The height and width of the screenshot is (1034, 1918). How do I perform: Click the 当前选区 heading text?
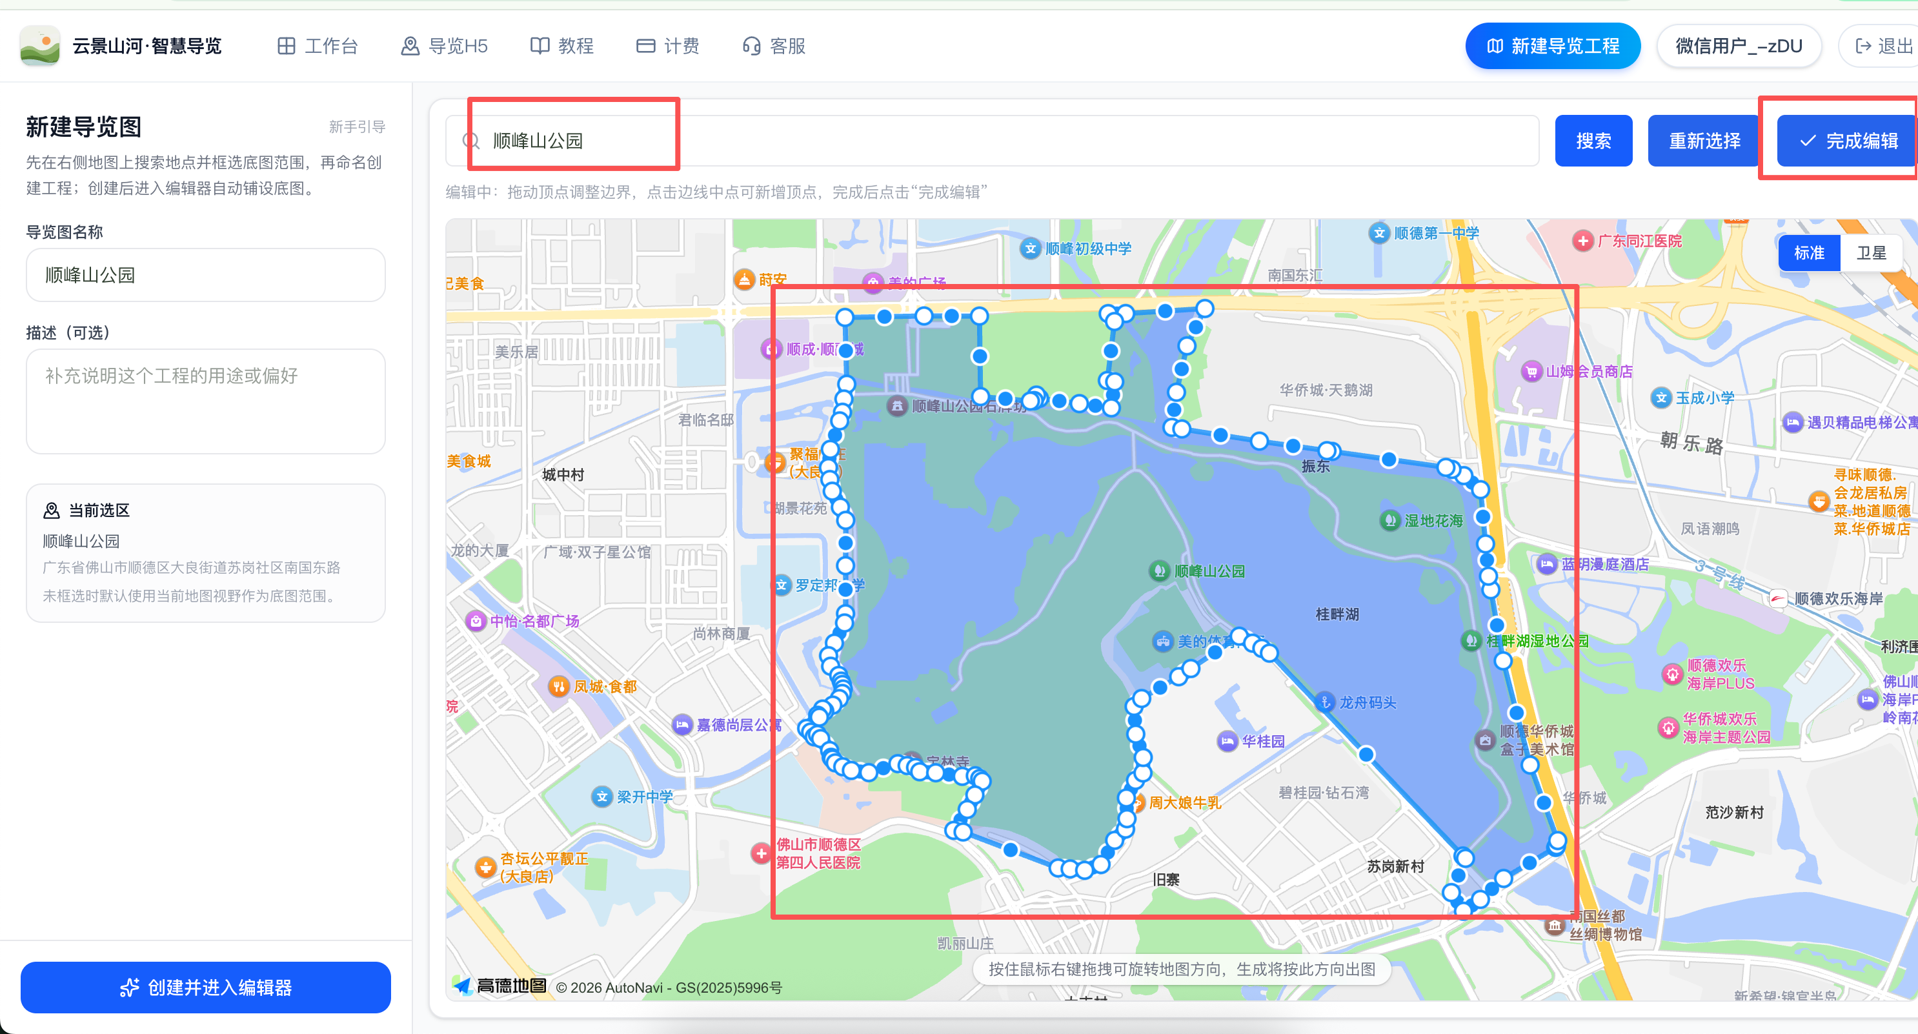(99, 510)
